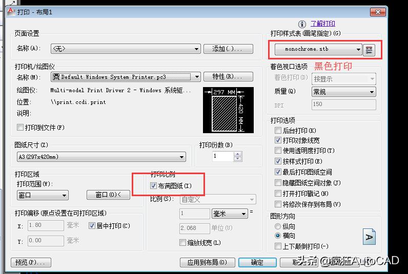
Task: Enable 后台打印 background plot checkbox
Action: [x=278, y=130]
